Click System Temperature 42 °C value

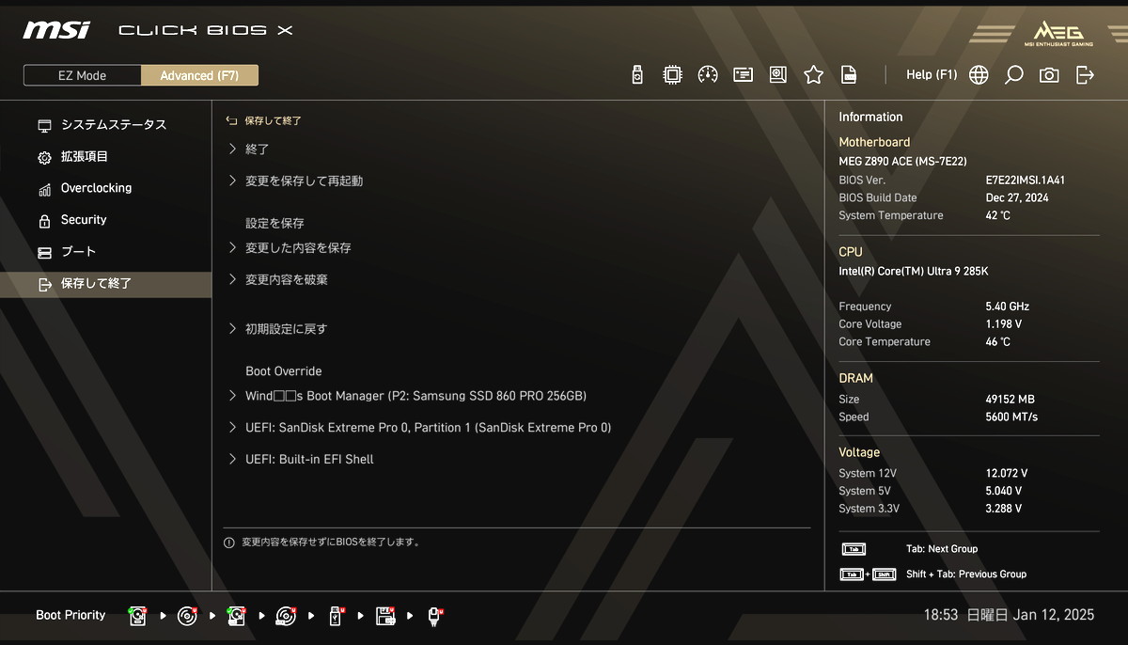[x=998, y=216]
